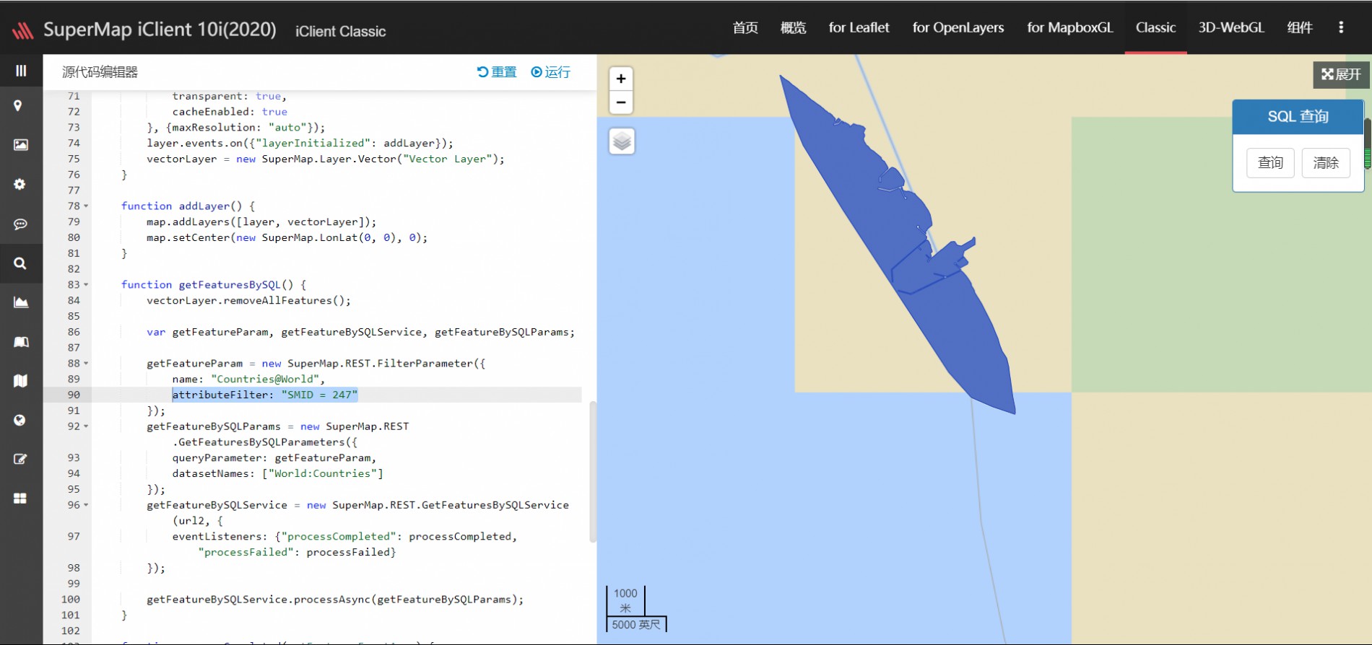Open the area chart category in sidebar
Image resolution: width=1372 pixels, height=645 pixels.
coord(21,302)
